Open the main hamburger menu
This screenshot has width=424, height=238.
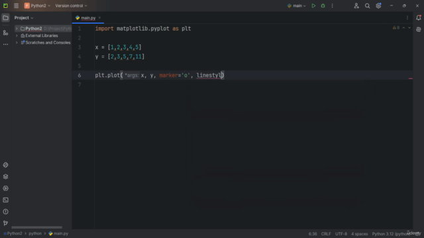pyautogui.click(x=16, y=6)
